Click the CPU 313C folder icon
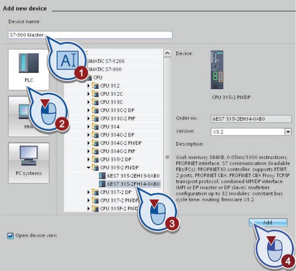Screen dimensions: 296x271 click(95, 102)
